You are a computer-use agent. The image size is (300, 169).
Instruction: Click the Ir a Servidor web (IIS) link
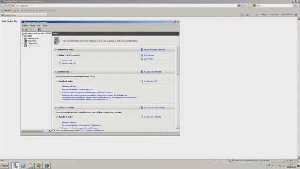pyautogui.click(x=152, y=117)
